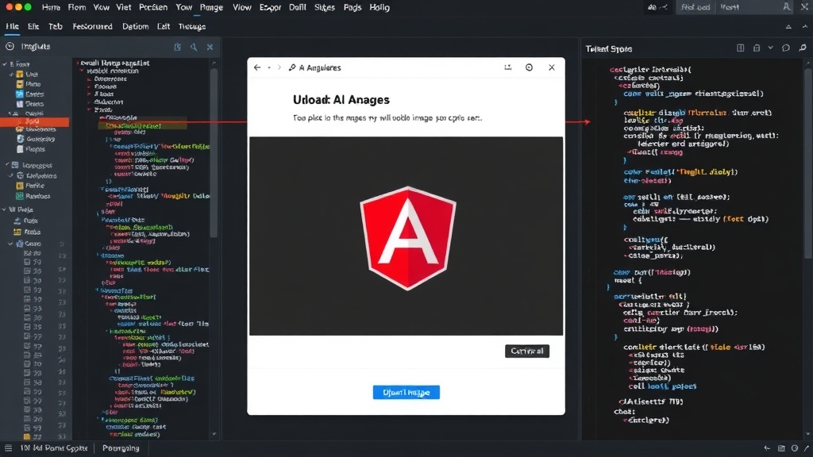Click the Angular logo image in the dialog
This screenshot has height=457, width=813.
pos(408,238)
